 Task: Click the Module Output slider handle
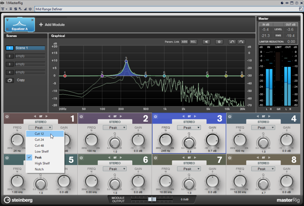tap(152, 199)
